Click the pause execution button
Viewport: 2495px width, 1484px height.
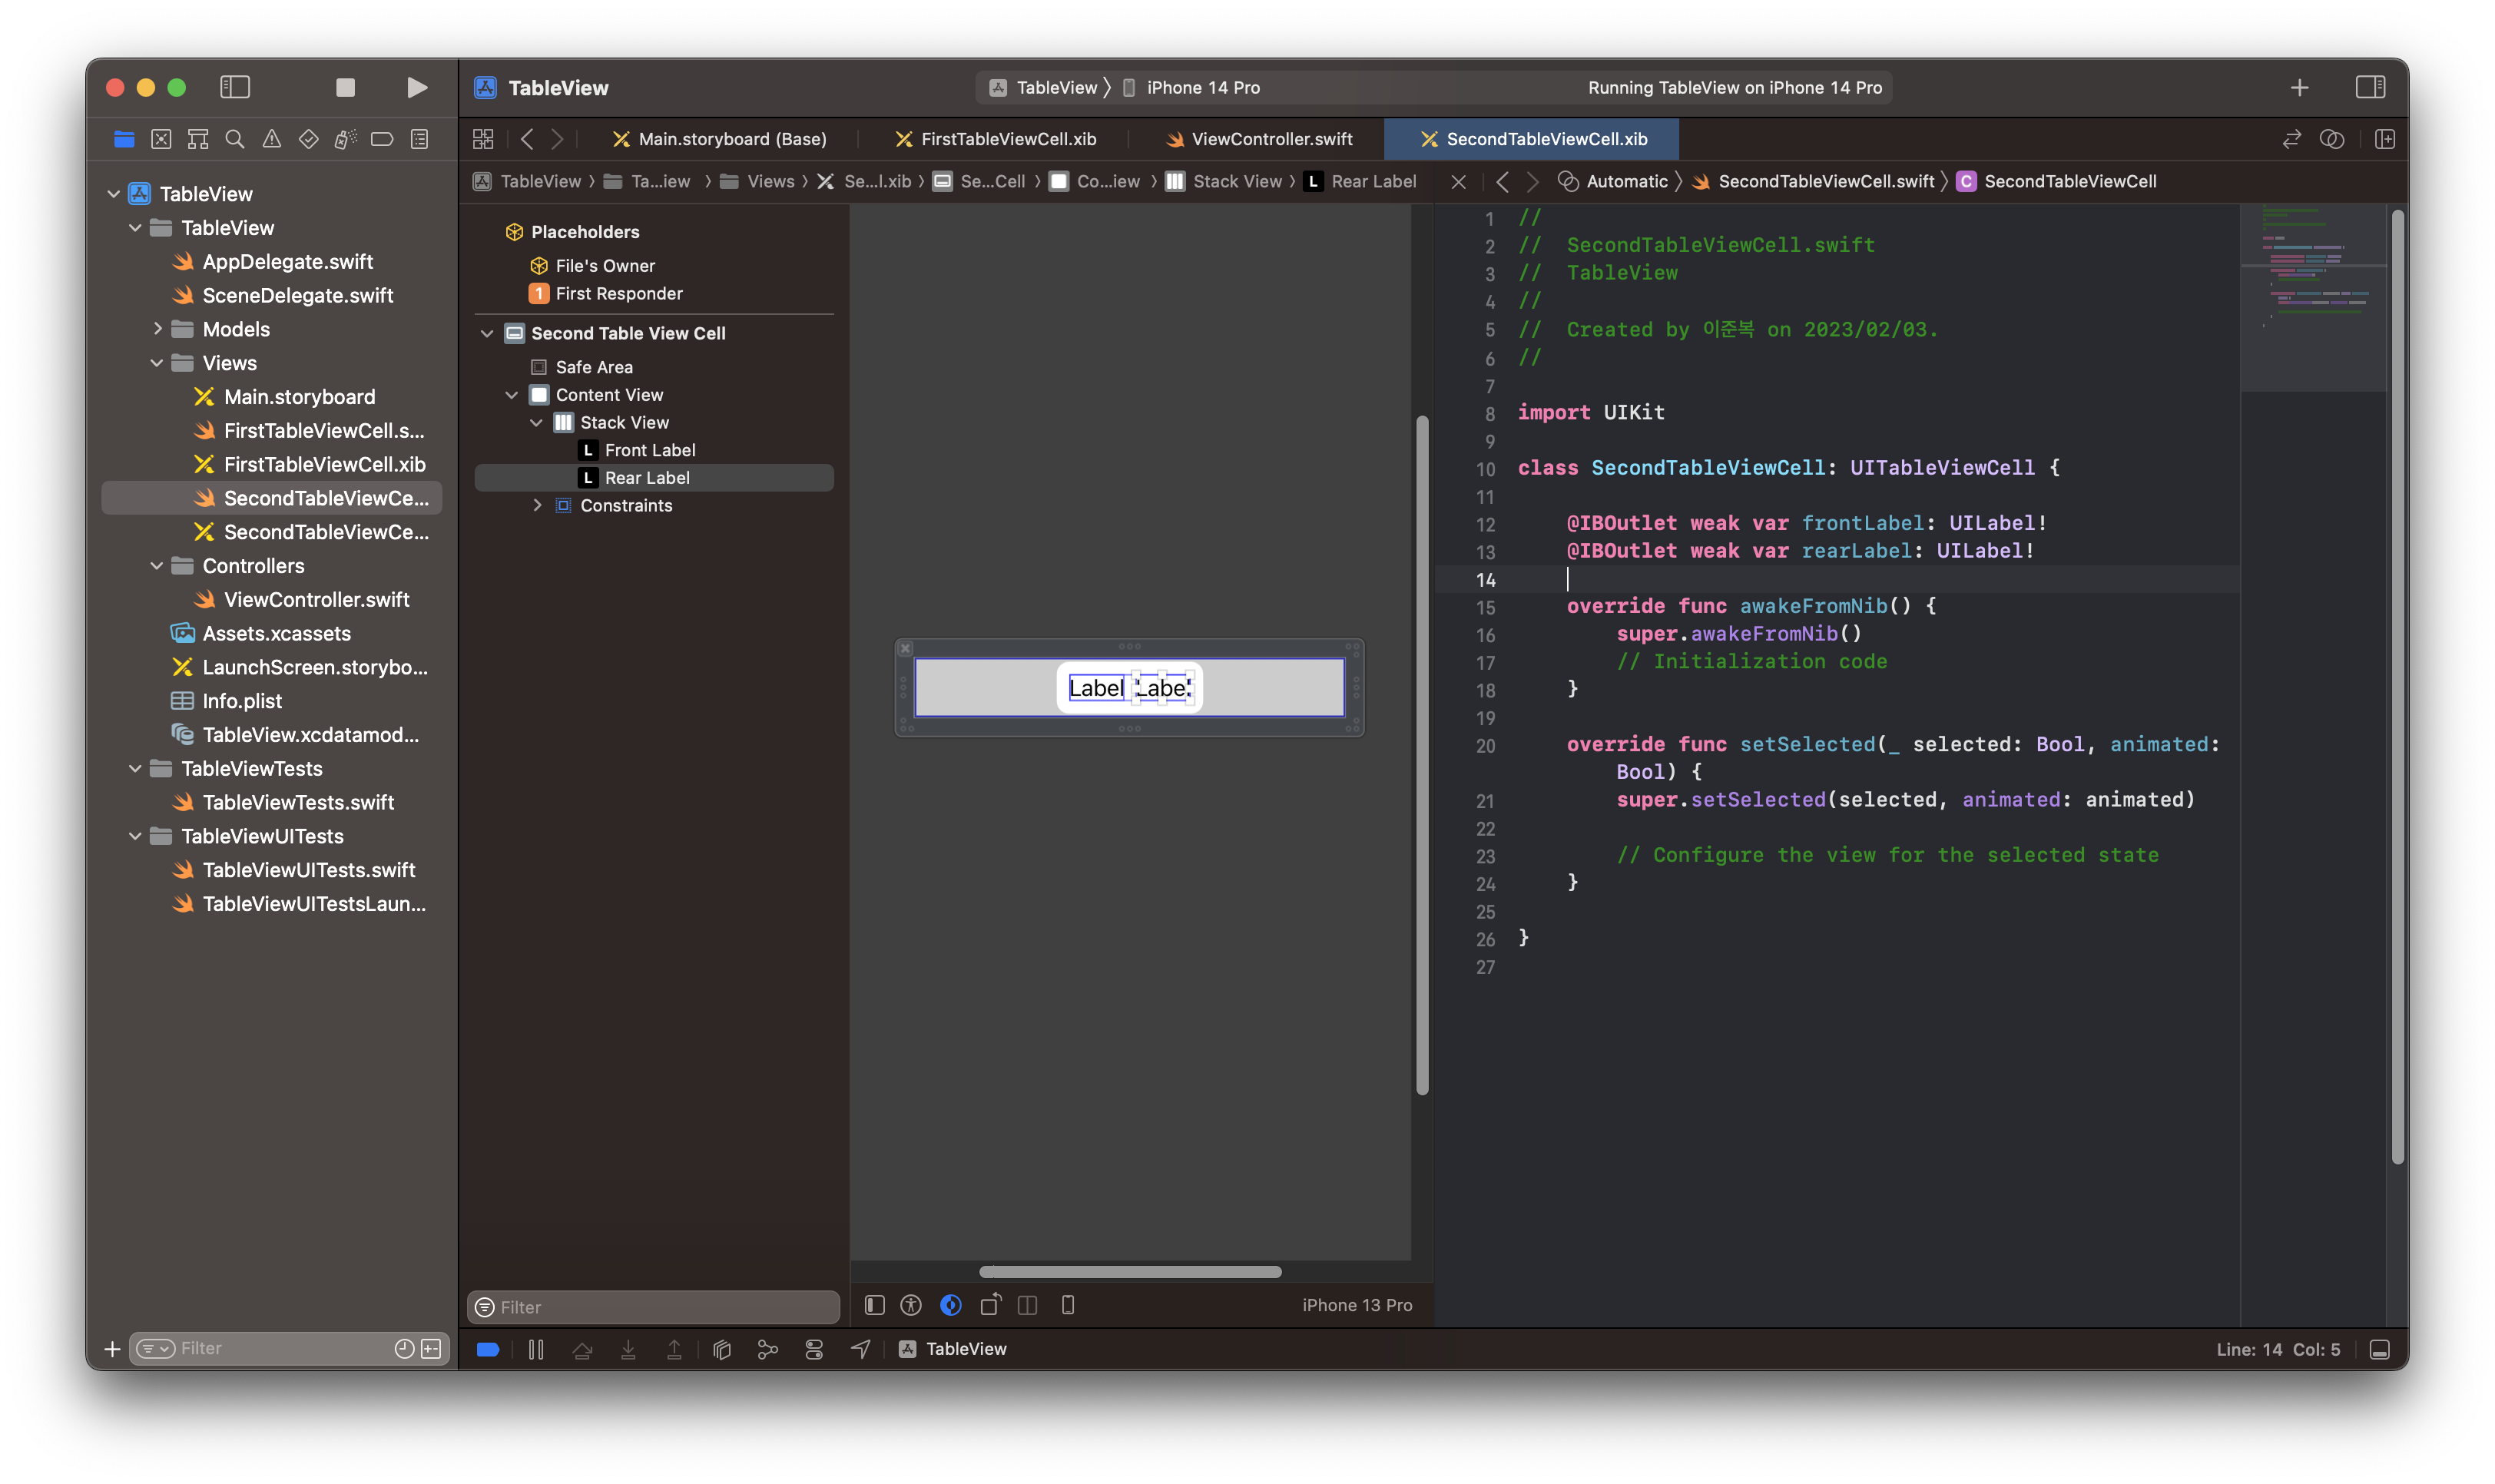click(536, 1349)
